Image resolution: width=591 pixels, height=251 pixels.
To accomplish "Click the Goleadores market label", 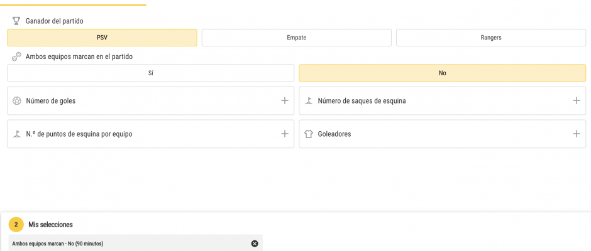I will click(334, 134).
